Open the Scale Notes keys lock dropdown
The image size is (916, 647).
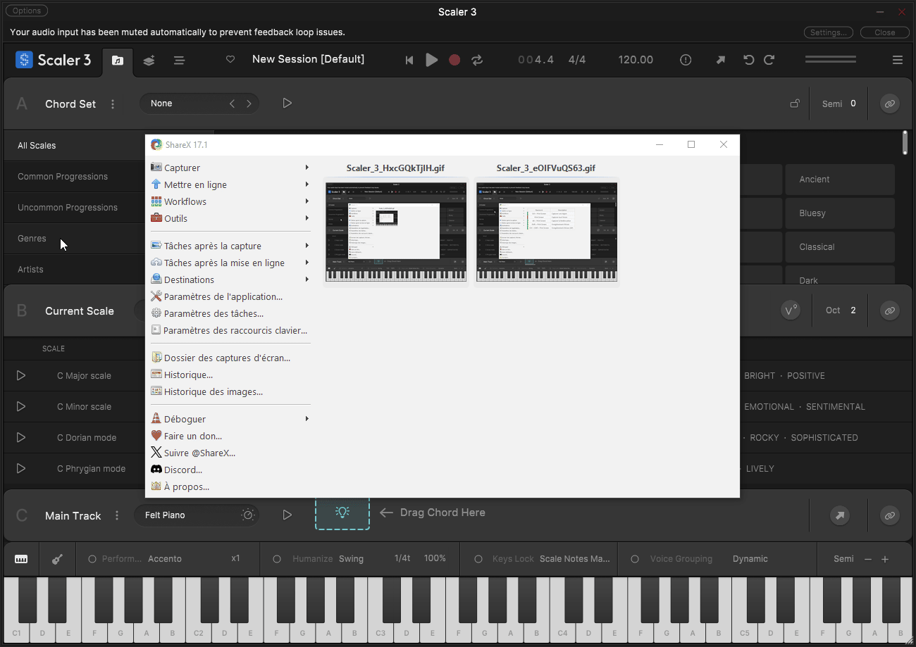[575, 559]
